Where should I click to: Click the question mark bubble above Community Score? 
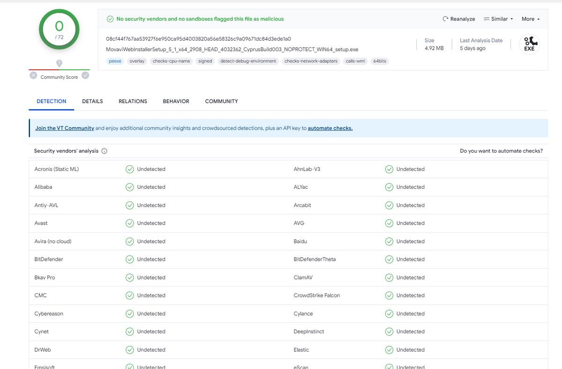[x=59, y=63]
